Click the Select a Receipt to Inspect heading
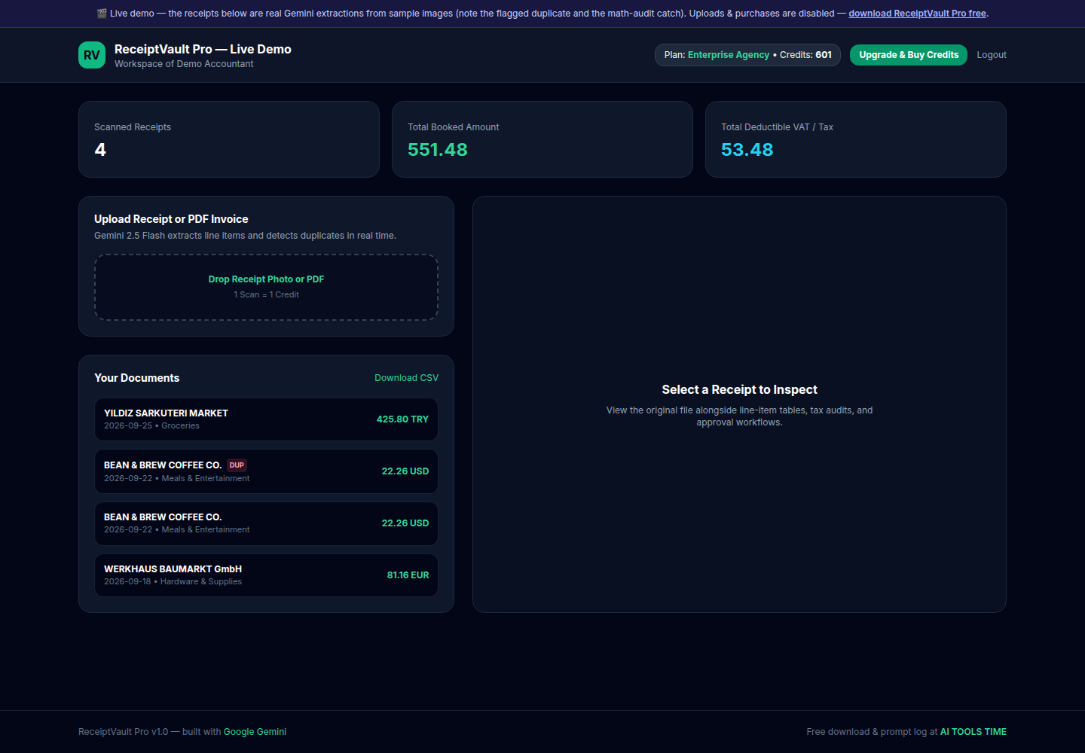Viewport: 1085px width, 753px height. [x=740, y=389]
